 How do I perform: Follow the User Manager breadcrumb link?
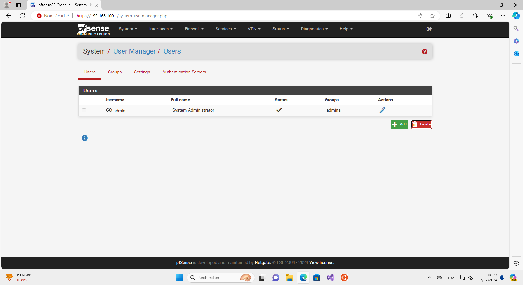tap(135, 51)
